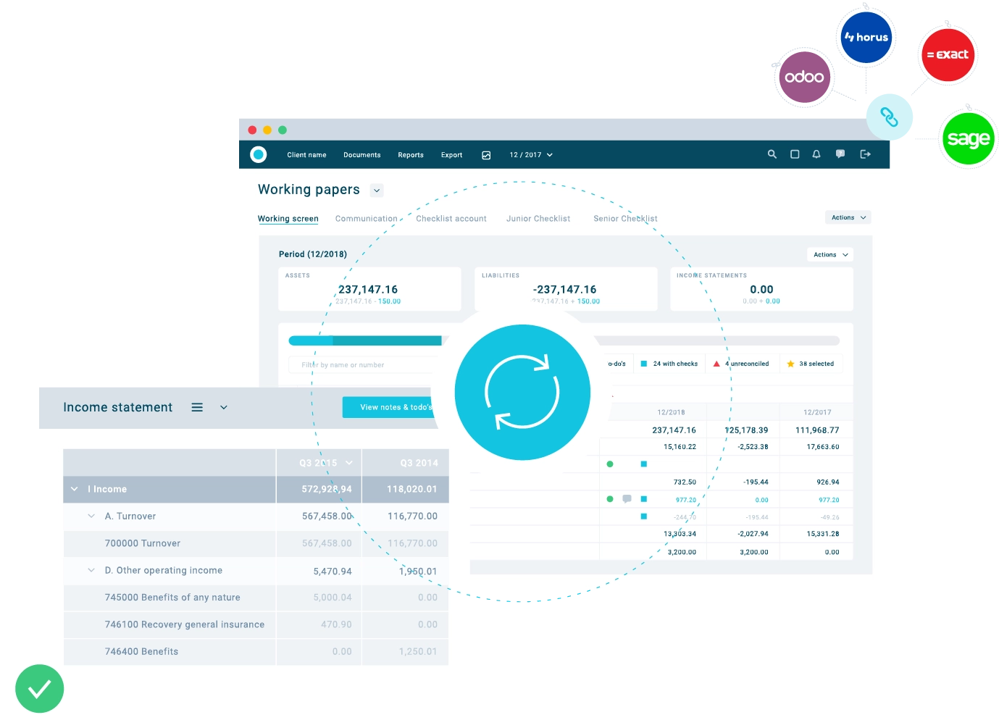The width and height of the screenshot is (999, 728).
Task: Toggle the teal square in -244.70 row
Action: pos(643,516)
